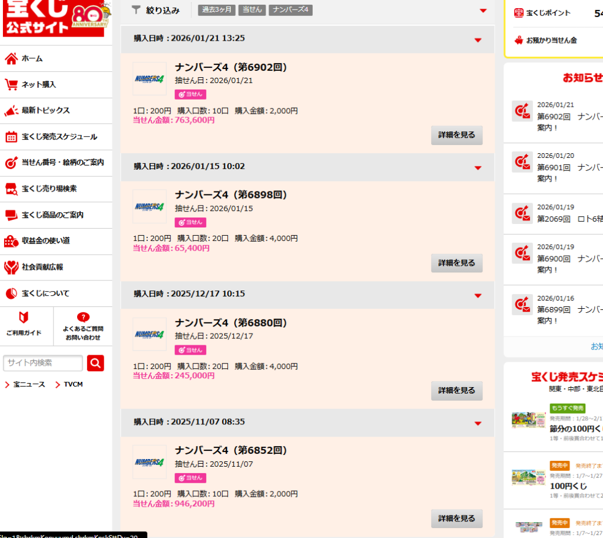Click the shopping cart ネット購入 icon
Image resolution: width=603 pixels, height=538 pixels.
tap(11, 84)
